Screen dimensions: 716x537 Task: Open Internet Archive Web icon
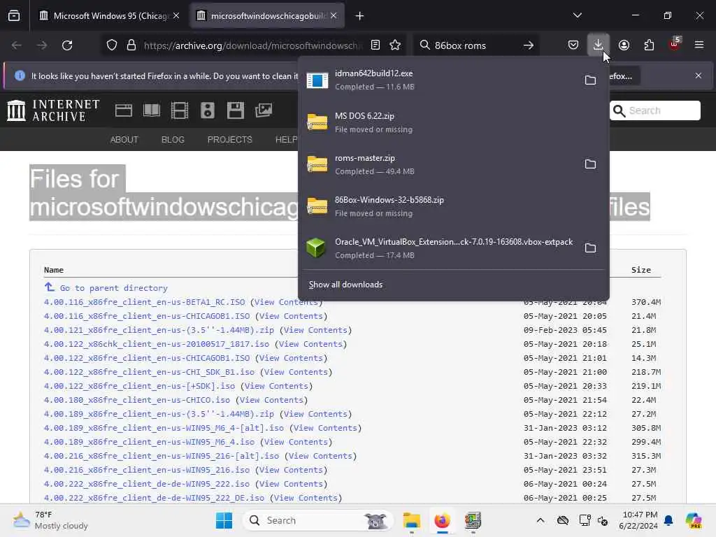click(123, 110)
